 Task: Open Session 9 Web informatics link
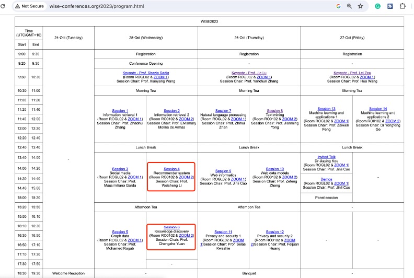223,171
